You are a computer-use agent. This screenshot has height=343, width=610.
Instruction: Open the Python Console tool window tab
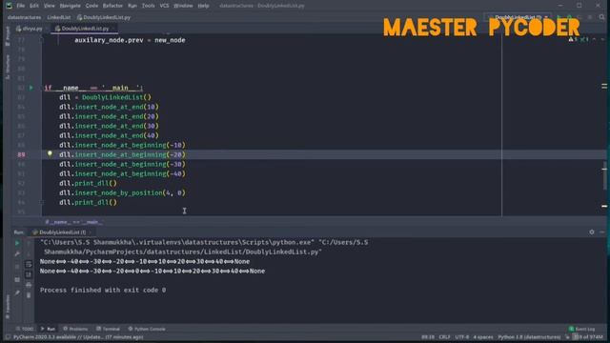147,329
